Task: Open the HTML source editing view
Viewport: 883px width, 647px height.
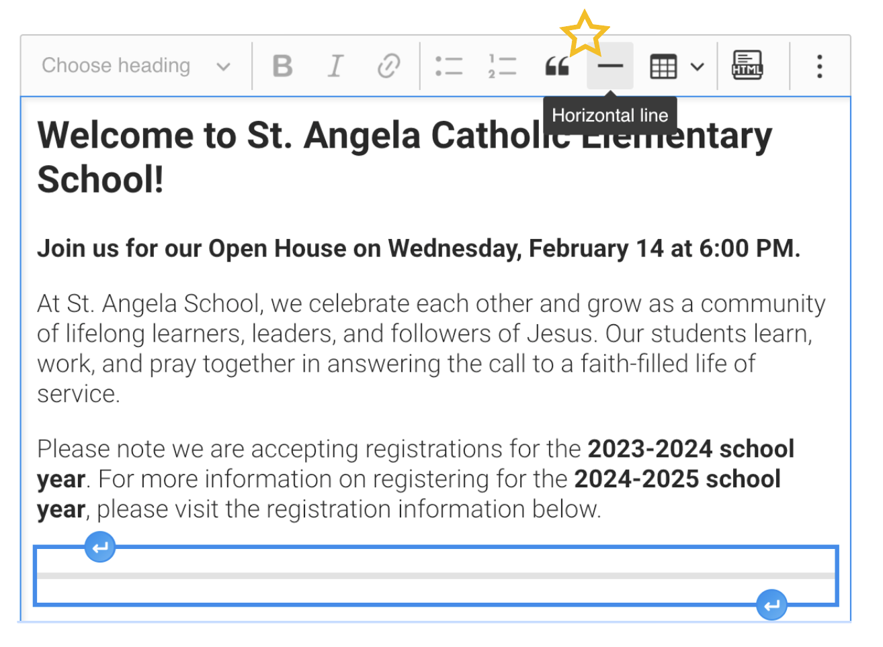Action: pos(747,66)
